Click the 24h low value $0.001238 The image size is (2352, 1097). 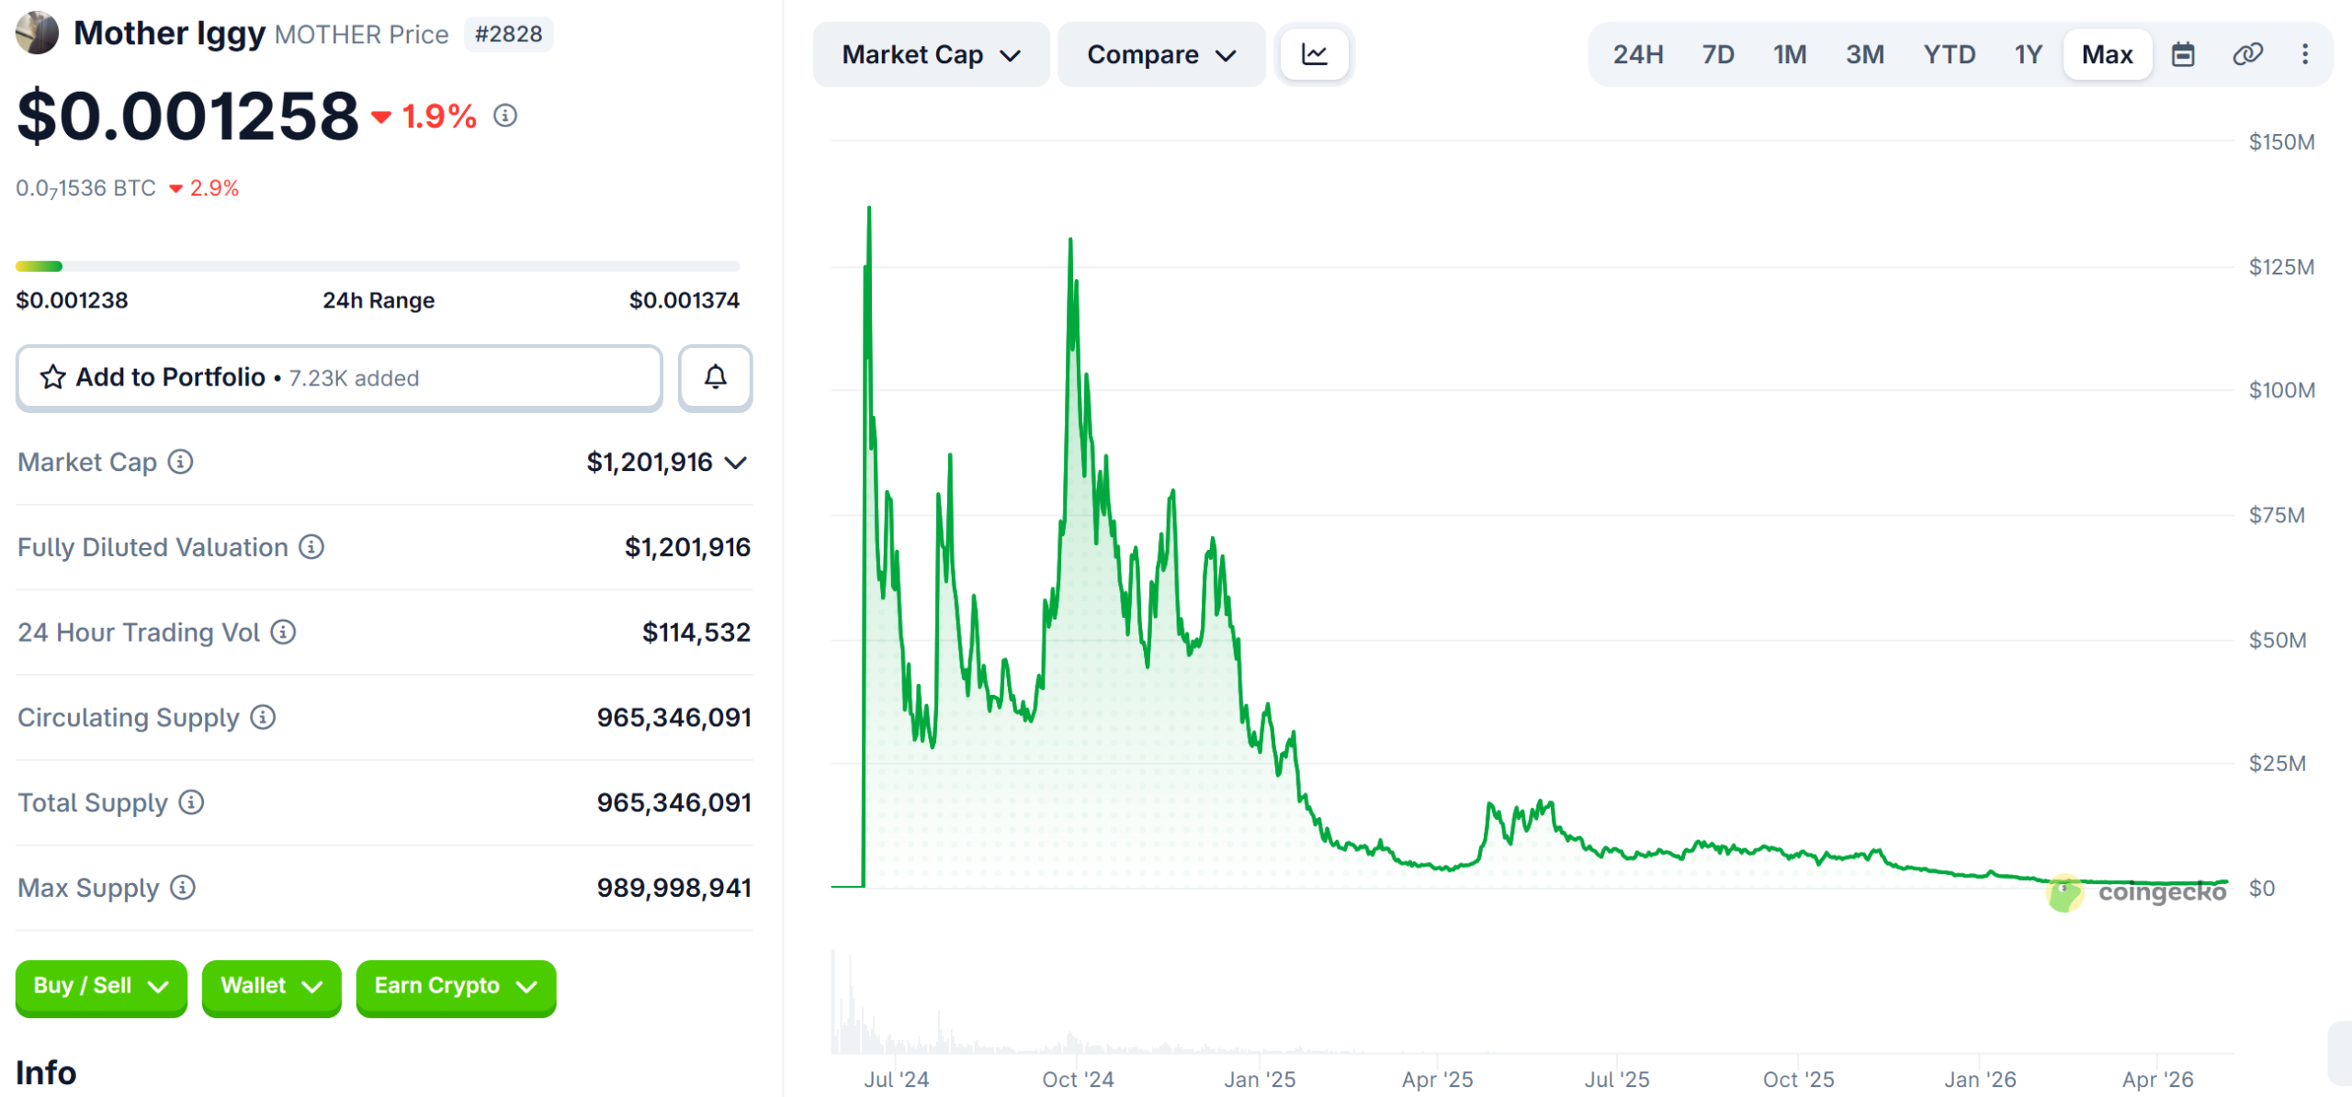pos(72,300)
